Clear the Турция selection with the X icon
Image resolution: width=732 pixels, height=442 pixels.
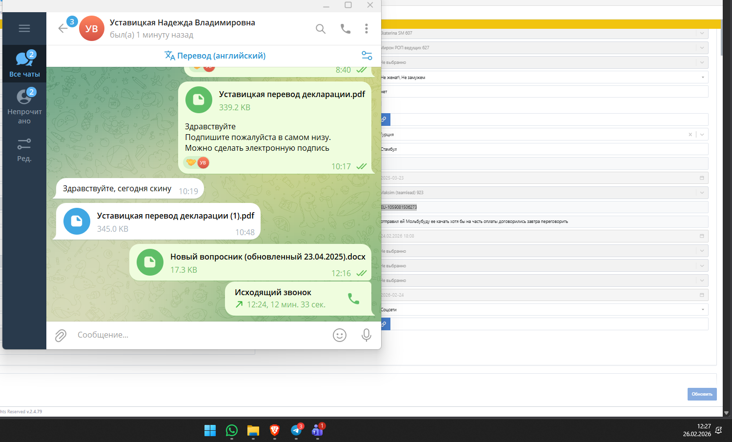pos(690,135)
